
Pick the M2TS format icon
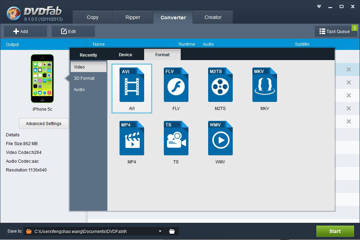tap(220, 85)
